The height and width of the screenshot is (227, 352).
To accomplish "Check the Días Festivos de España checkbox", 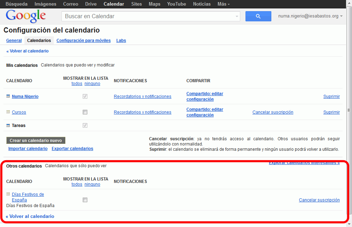I will (85, 200).
